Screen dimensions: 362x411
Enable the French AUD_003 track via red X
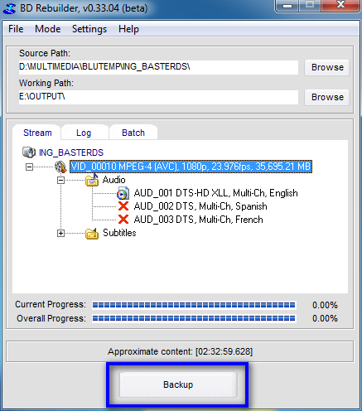point(123,220)
